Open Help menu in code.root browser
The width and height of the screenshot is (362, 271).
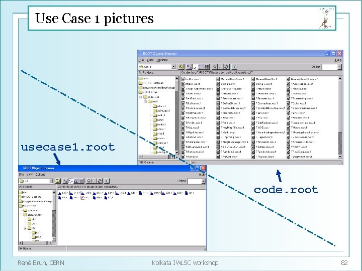338,60
